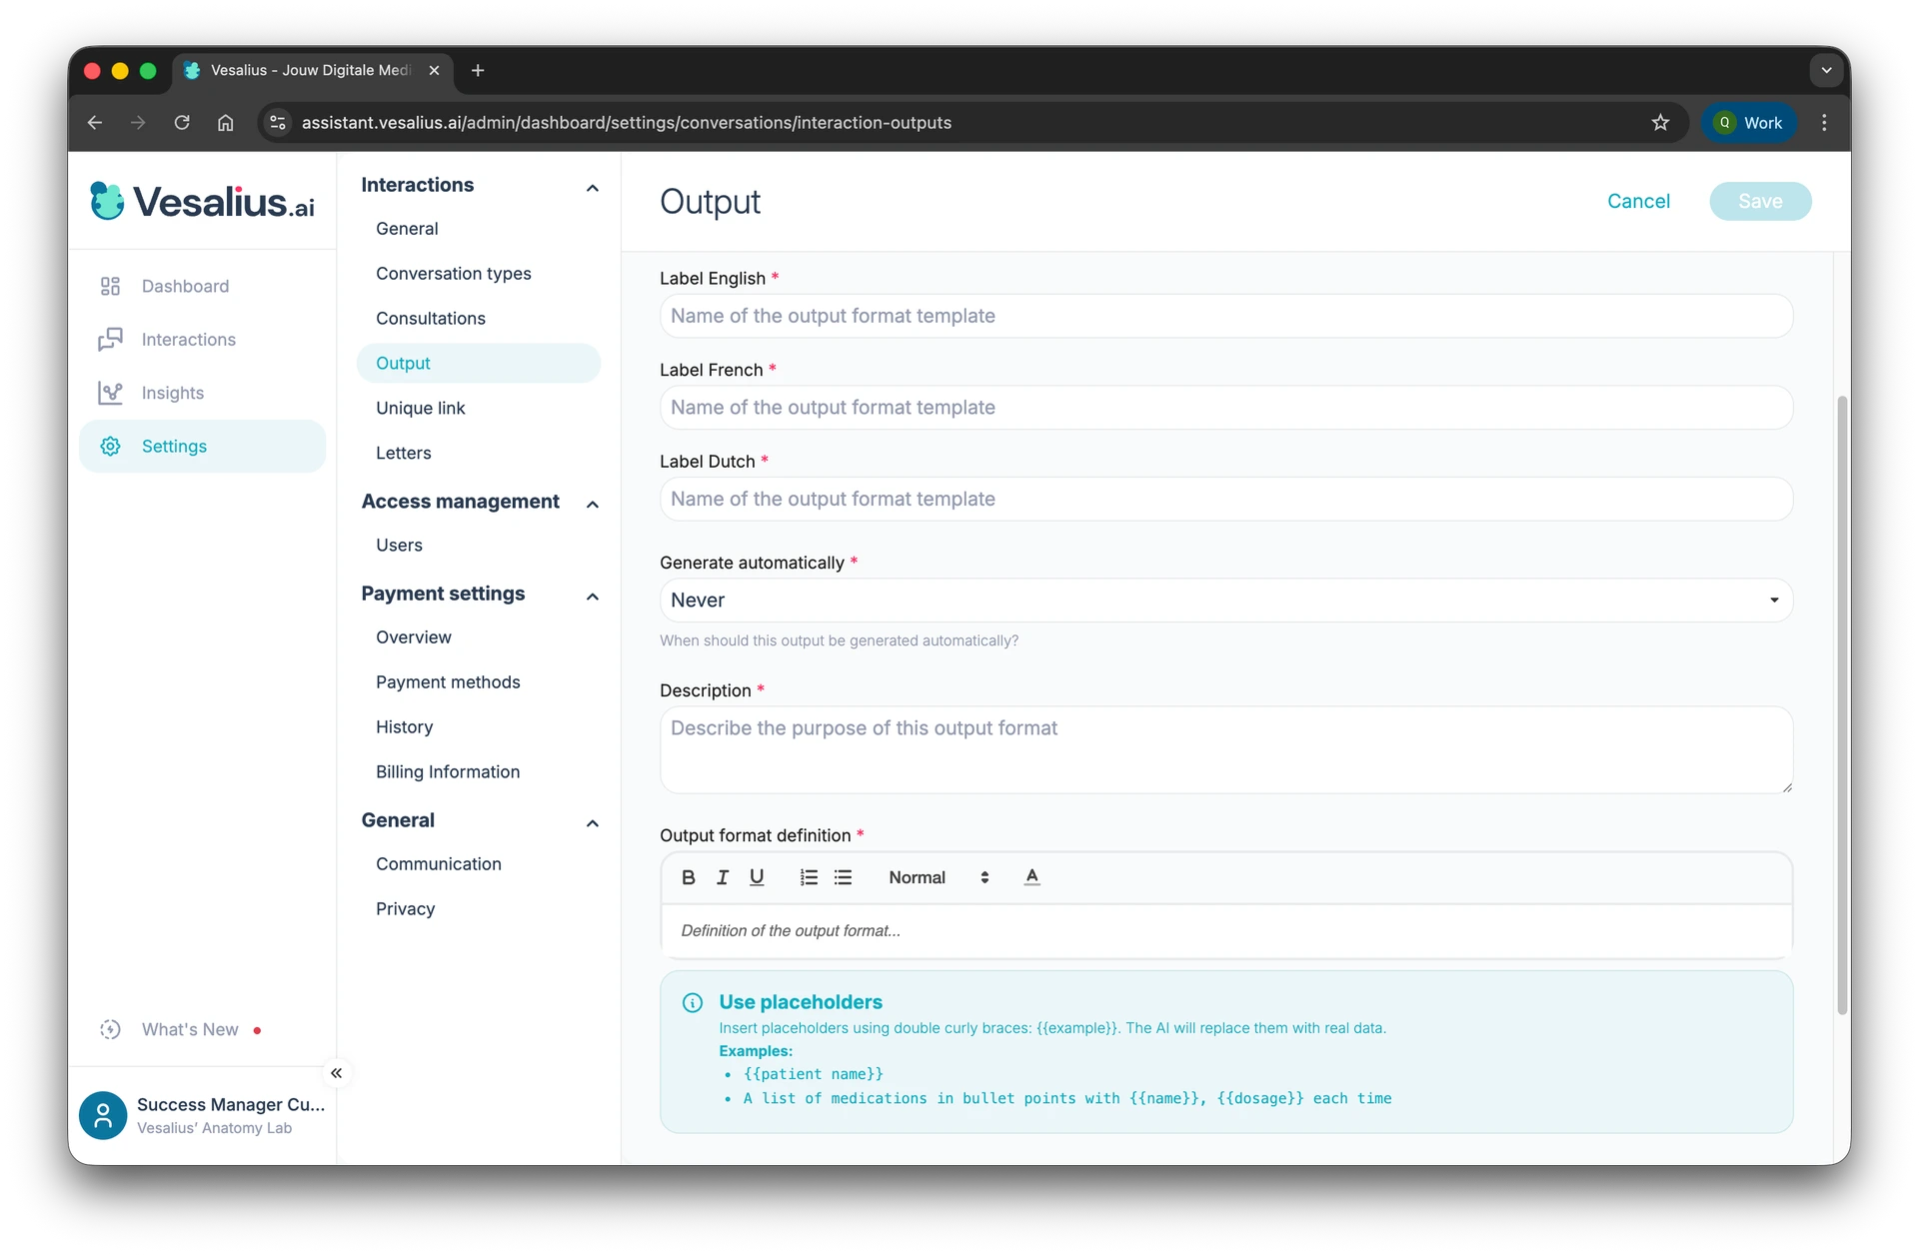Insert a numbered list
Image resolution: width=1919 pixels, height=1255 pixels.
(x=809, y=877)
